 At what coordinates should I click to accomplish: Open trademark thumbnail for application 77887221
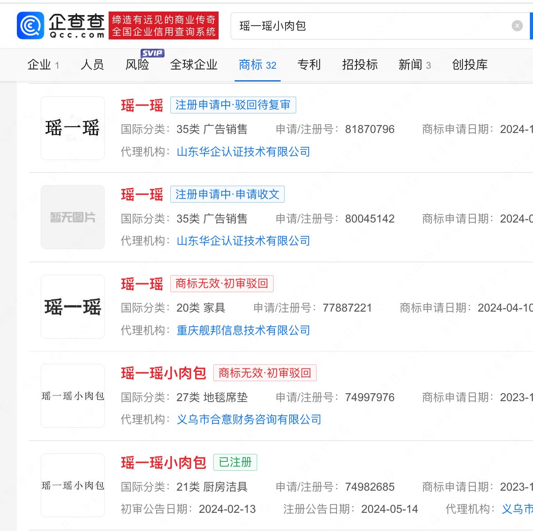tap(73, 307)
